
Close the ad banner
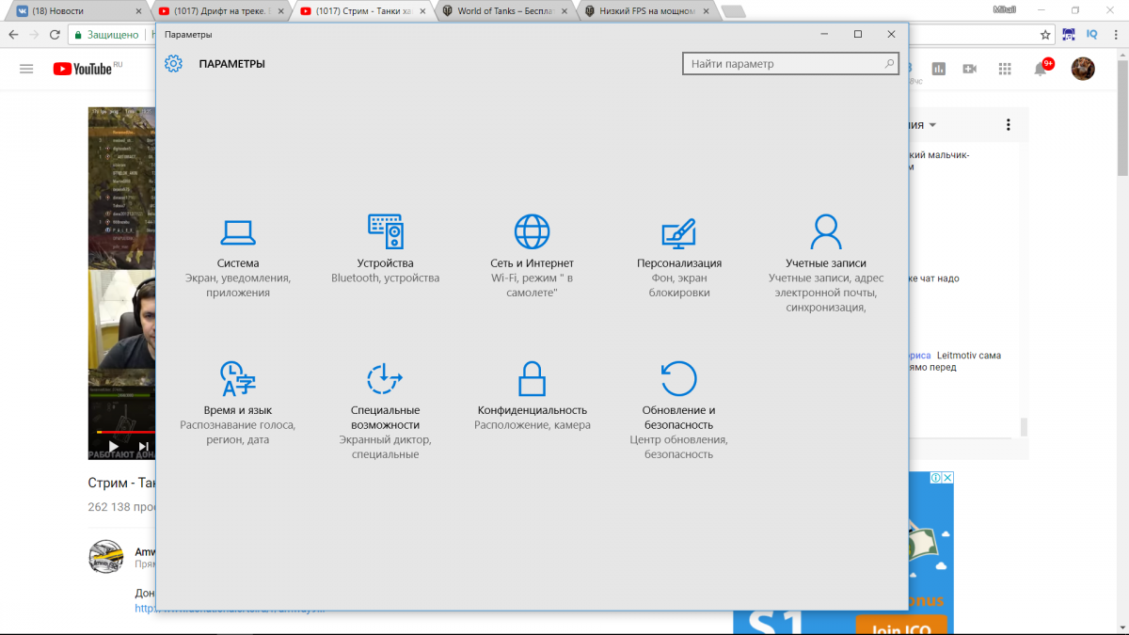coord(947,478)
